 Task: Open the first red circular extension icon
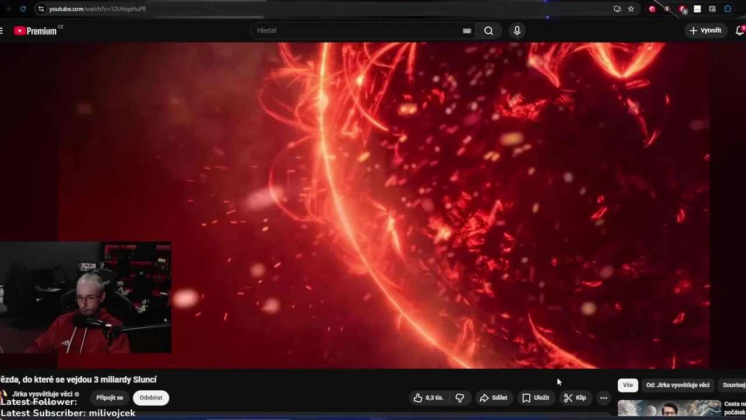tap(652, 9)
